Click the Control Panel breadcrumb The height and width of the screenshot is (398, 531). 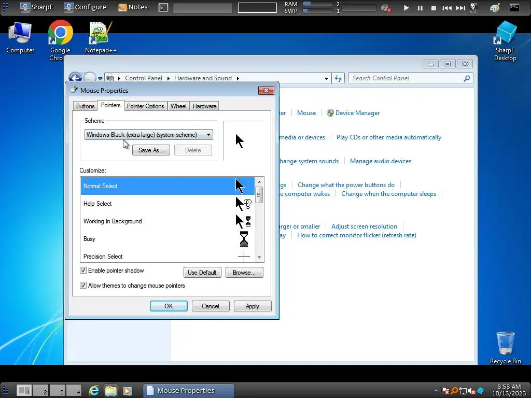144,78
